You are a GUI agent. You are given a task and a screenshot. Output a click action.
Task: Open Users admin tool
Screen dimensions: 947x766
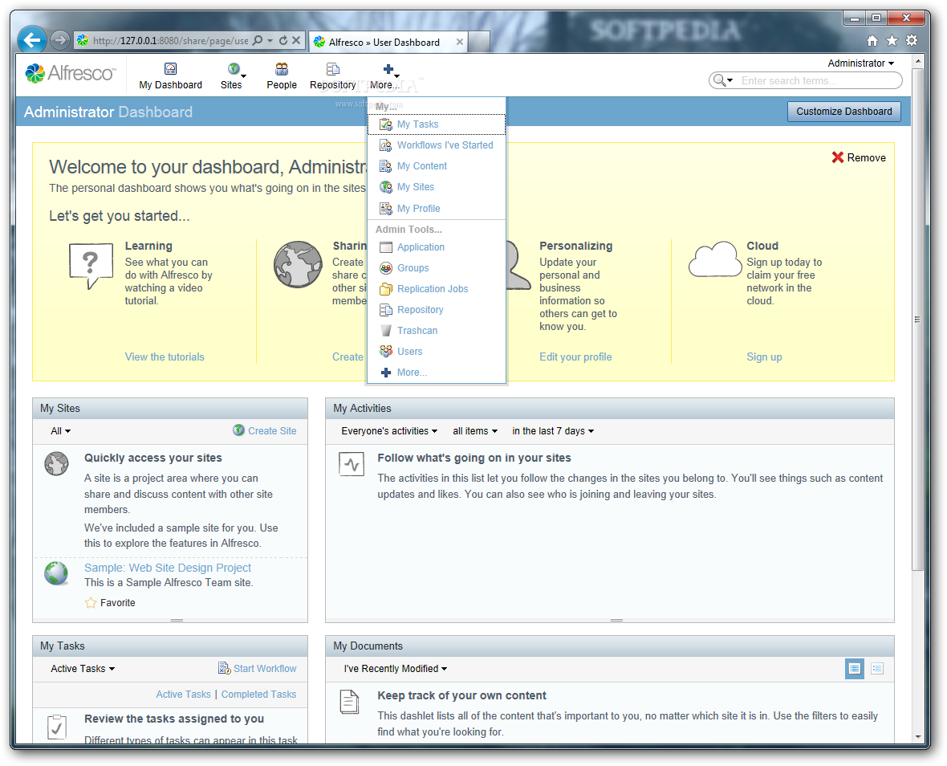click(436, 352)
